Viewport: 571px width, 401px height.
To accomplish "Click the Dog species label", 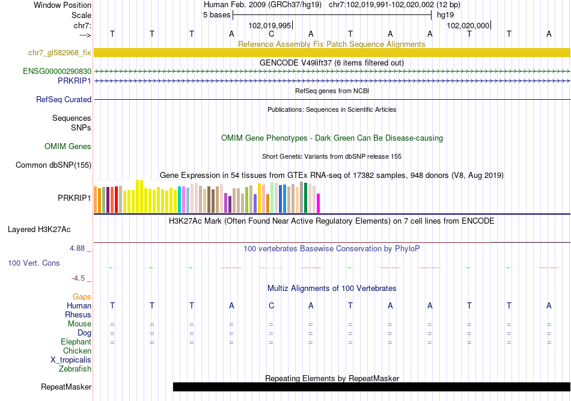I will [85, 333].
